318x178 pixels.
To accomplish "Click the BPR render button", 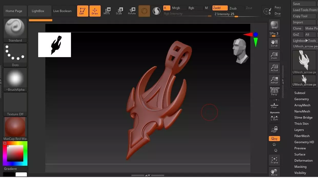I will [274, 25].
